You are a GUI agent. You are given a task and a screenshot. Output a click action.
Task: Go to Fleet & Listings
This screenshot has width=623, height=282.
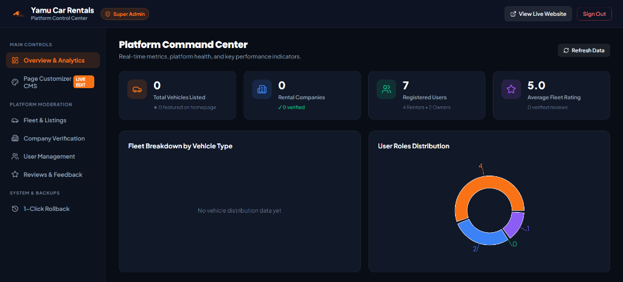tap(53, 120)
